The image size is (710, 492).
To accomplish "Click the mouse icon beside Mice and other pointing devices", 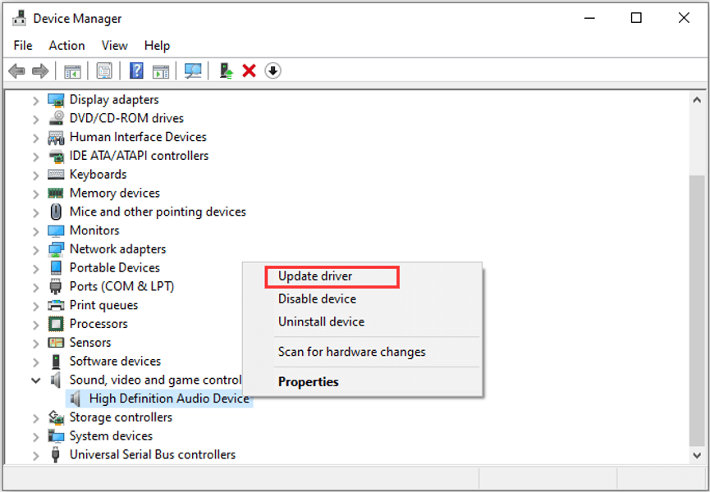I will (56, 212).
